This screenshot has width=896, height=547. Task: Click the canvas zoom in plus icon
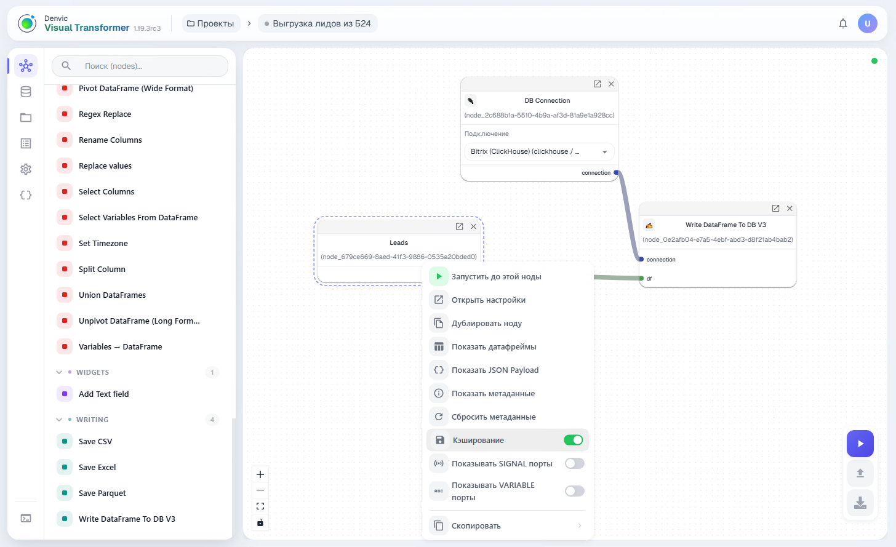[x=260, y=474]
